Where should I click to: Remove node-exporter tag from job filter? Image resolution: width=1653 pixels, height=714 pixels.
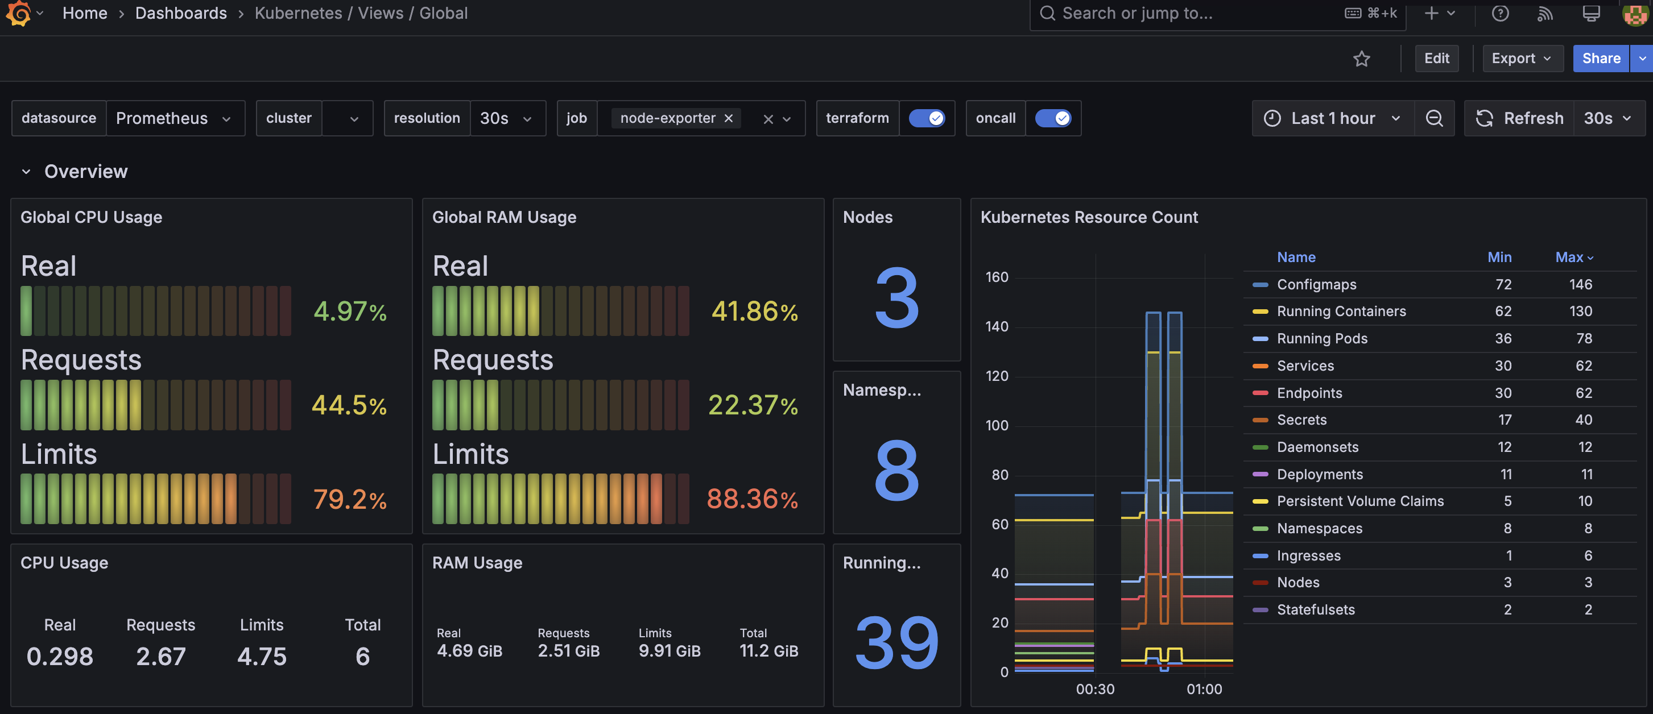[728, 119]
